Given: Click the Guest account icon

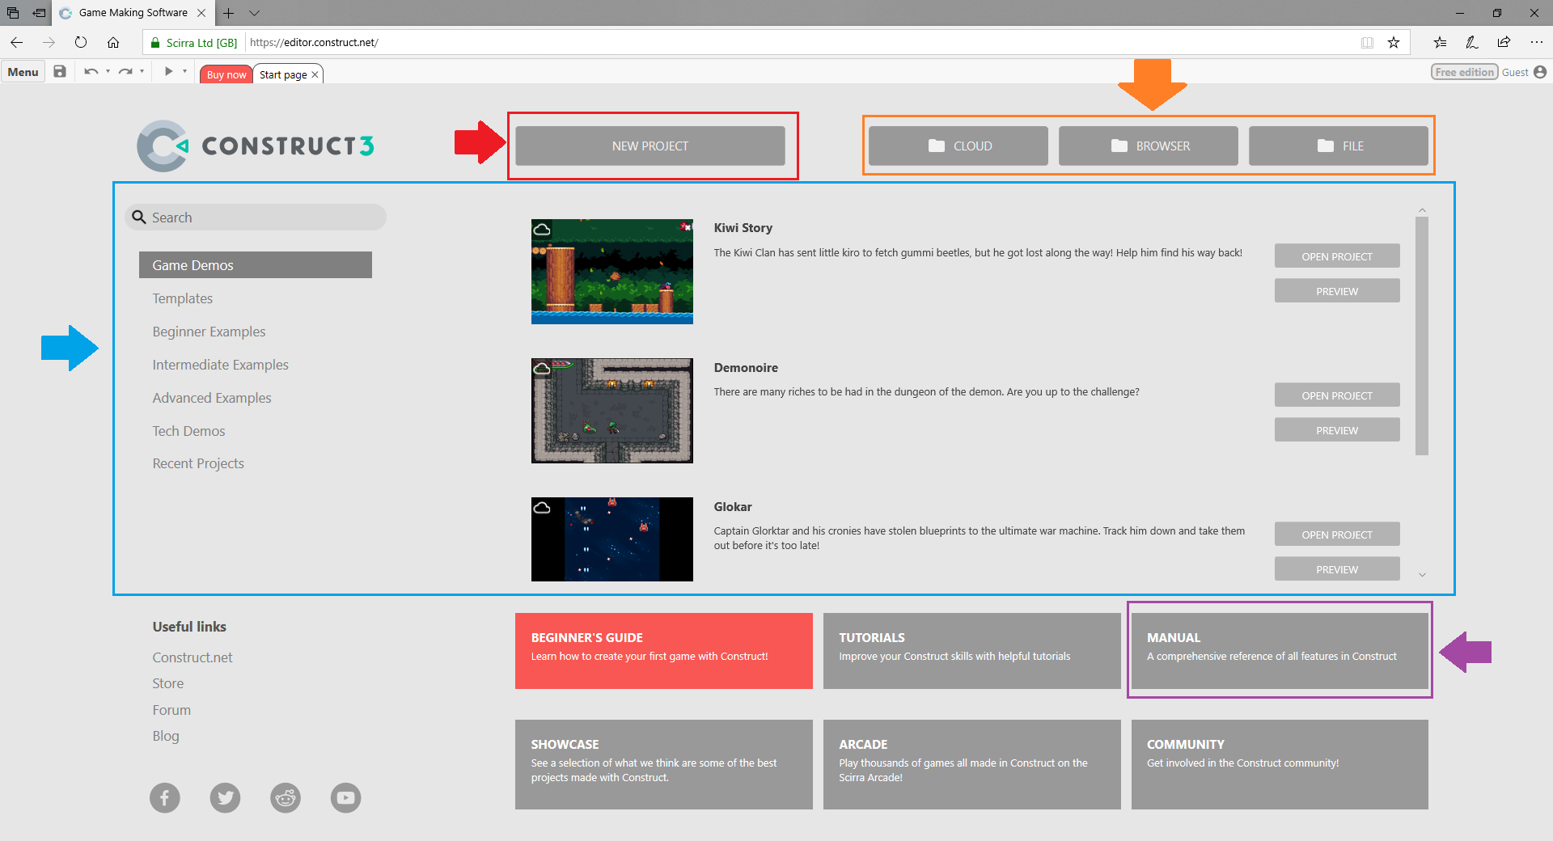Looking at the screenshot, I should [1540, 72].
